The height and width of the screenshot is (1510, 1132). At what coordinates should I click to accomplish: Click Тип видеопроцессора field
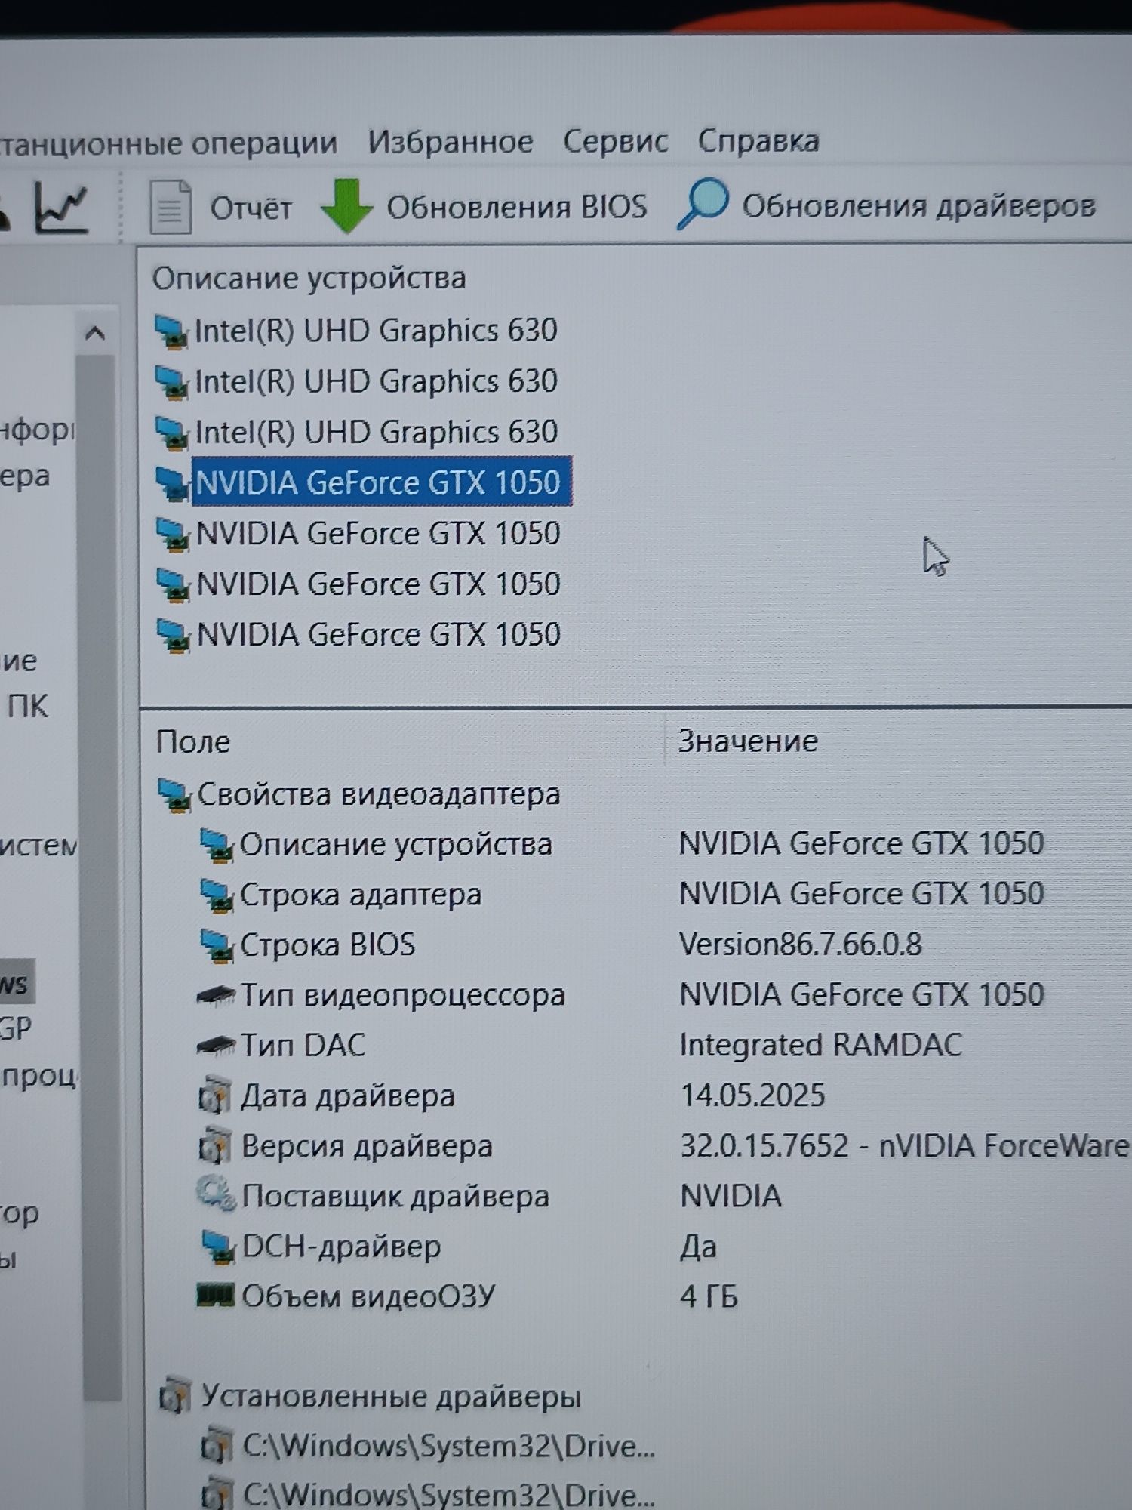pyautogui.click(x=402, y=995)
